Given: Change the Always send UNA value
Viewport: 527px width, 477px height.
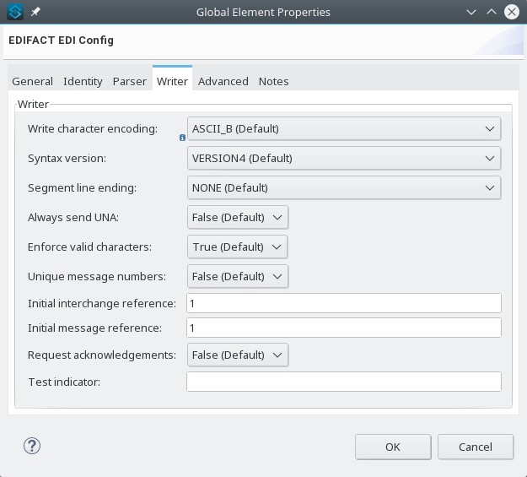Looking at the screenshot, I should [238, 218].
